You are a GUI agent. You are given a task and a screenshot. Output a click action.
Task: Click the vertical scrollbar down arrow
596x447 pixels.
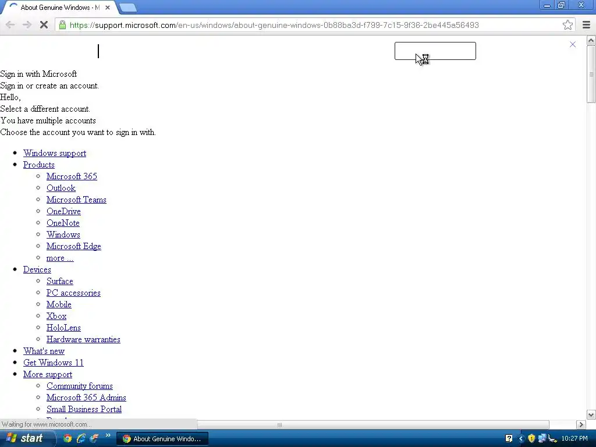(591, 414)
